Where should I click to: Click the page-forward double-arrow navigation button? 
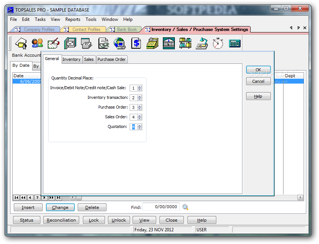point(52,197)
